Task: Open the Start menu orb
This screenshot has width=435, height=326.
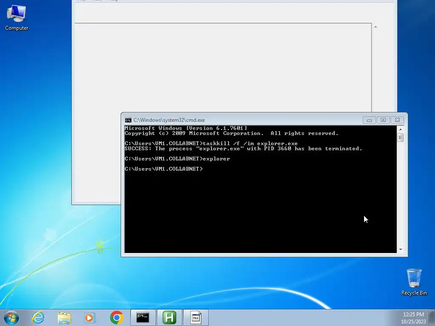Action: point(11,318)
